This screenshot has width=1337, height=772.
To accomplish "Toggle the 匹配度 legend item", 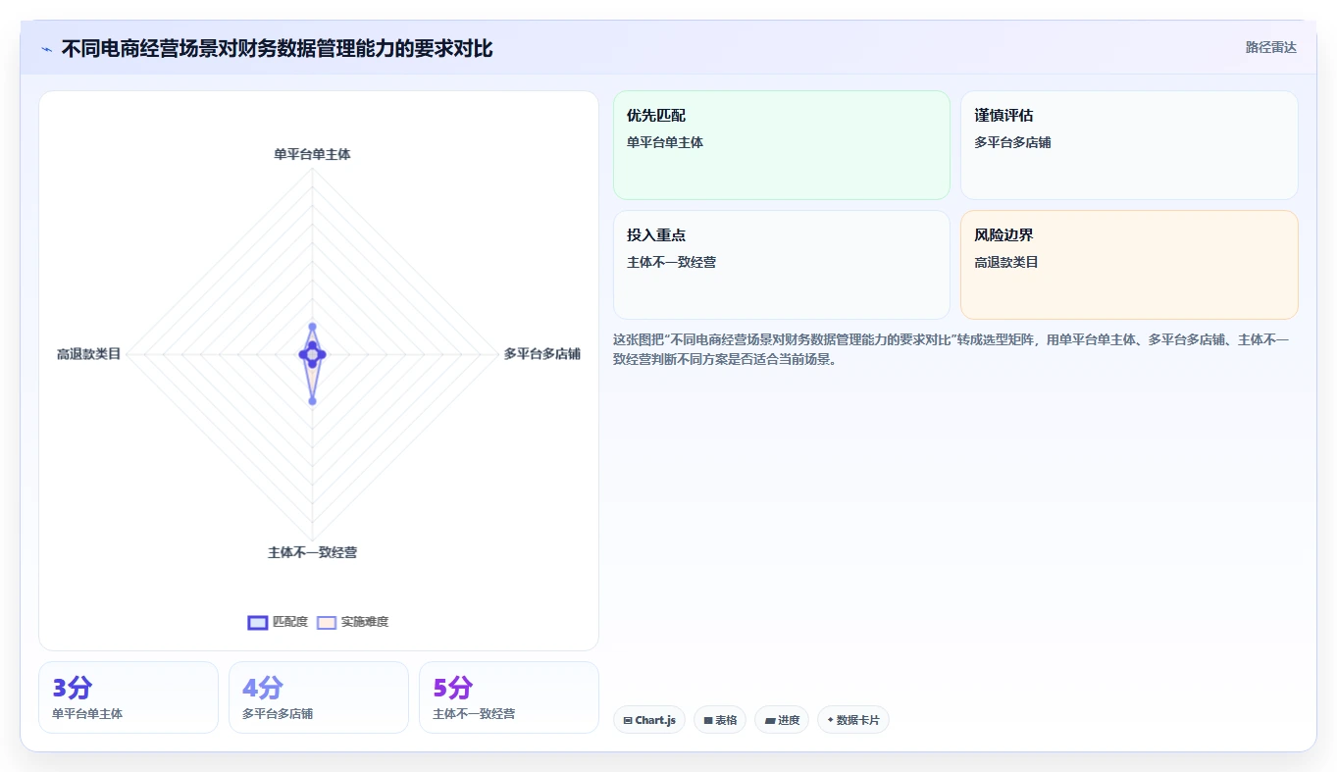I will 278,622.
